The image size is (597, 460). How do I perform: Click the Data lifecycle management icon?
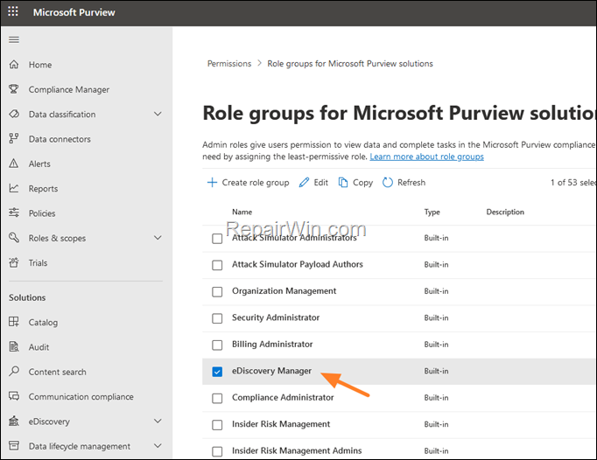pos(14,445)
